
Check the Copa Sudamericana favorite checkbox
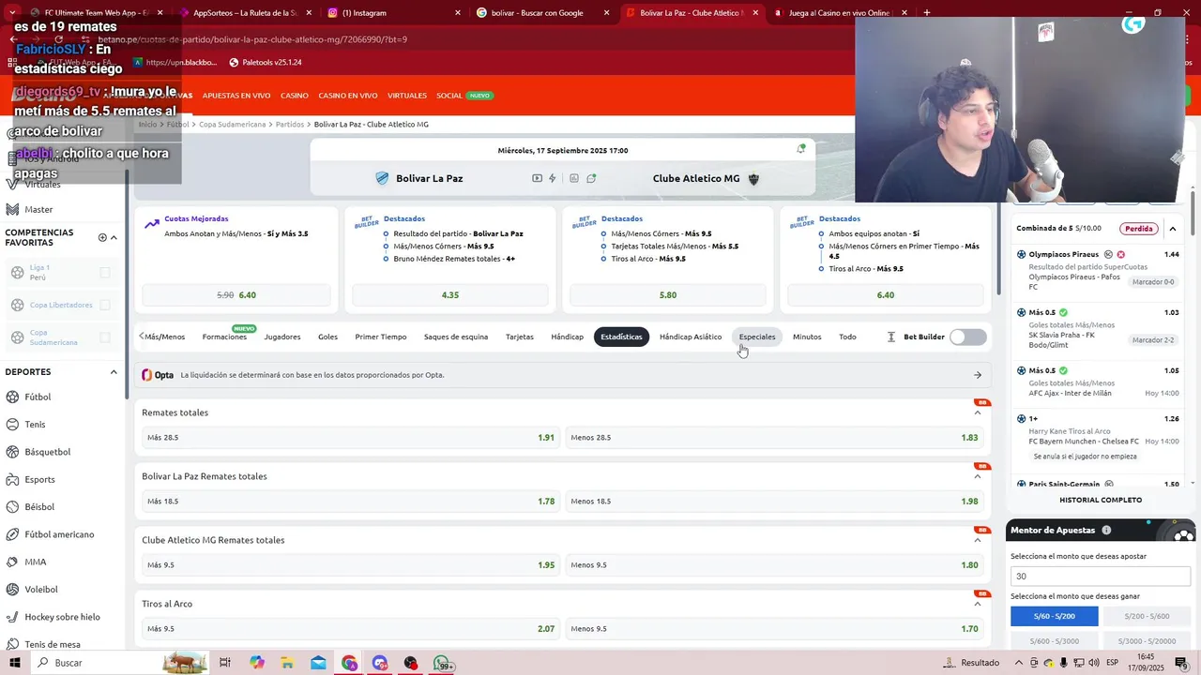pos(105,337)
